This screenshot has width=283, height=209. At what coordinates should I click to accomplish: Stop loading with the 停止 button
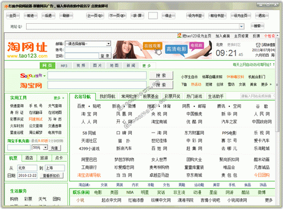click(169, 16)
